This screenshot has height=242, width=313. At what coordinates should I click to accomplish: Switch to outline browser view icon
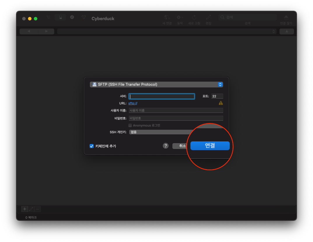pyautogui.click(x=48, y=17)
